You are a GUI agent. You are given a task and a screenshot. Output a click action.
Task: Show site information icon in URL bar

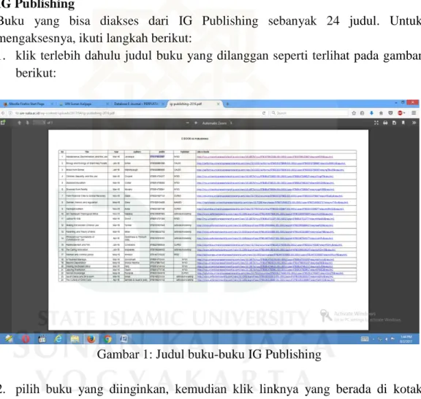point(10,113)
